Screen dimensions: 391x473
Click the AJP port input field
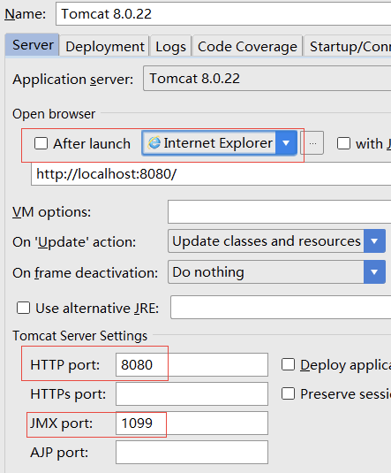point(192,453)
